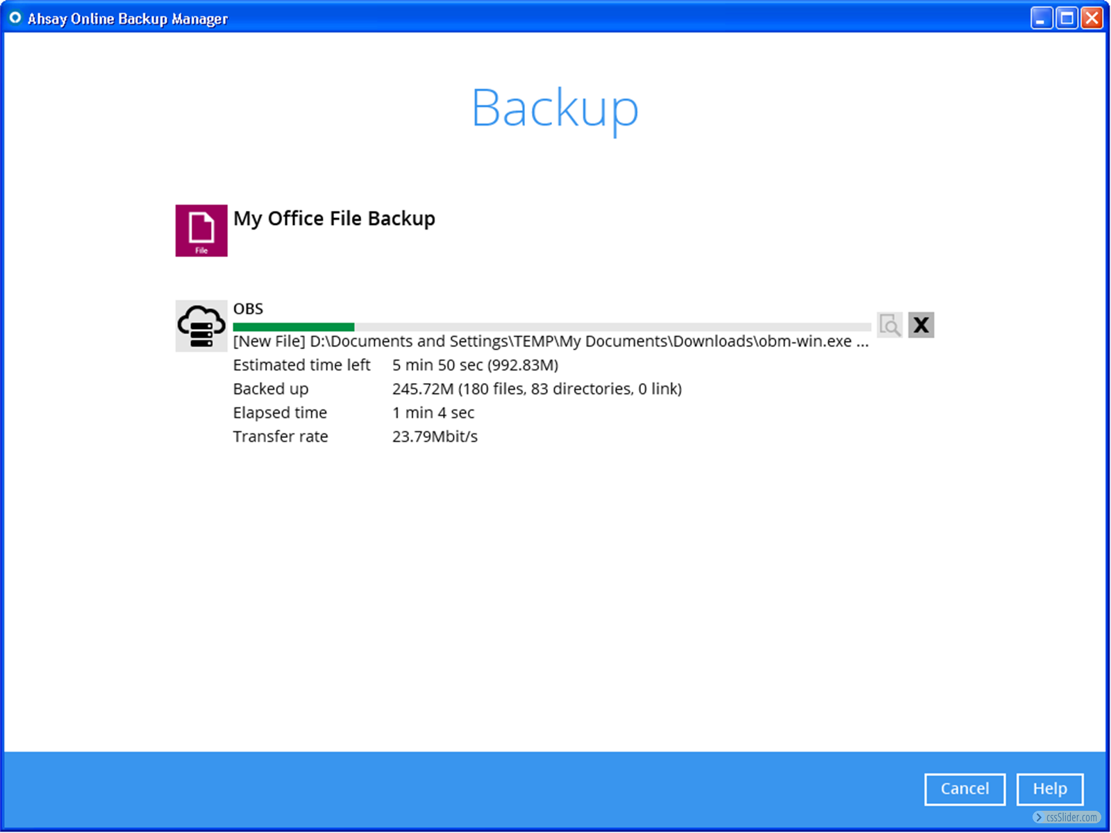Click the Estimated time left label
1111x833 pixels.
(x=301, y=365)
